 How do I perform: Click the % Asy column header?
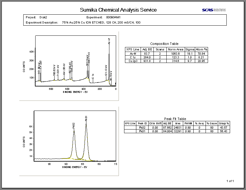tap(199, 123)
